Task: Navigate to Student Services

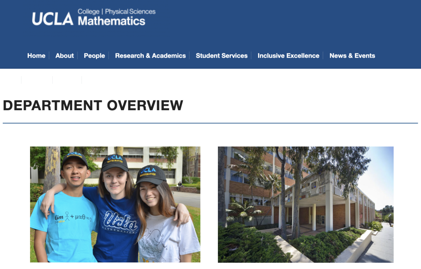Action: (x=221, y=56)
